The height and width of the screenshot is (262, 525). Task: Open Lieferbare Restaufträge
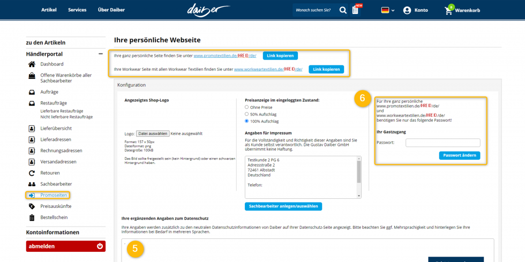[x=62, y=111]
